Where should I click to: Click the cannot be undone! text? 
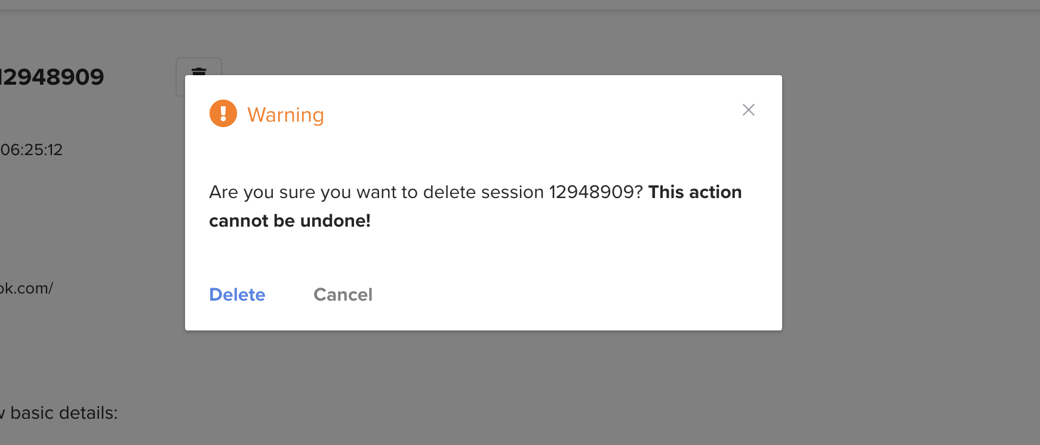pos(290,221)
